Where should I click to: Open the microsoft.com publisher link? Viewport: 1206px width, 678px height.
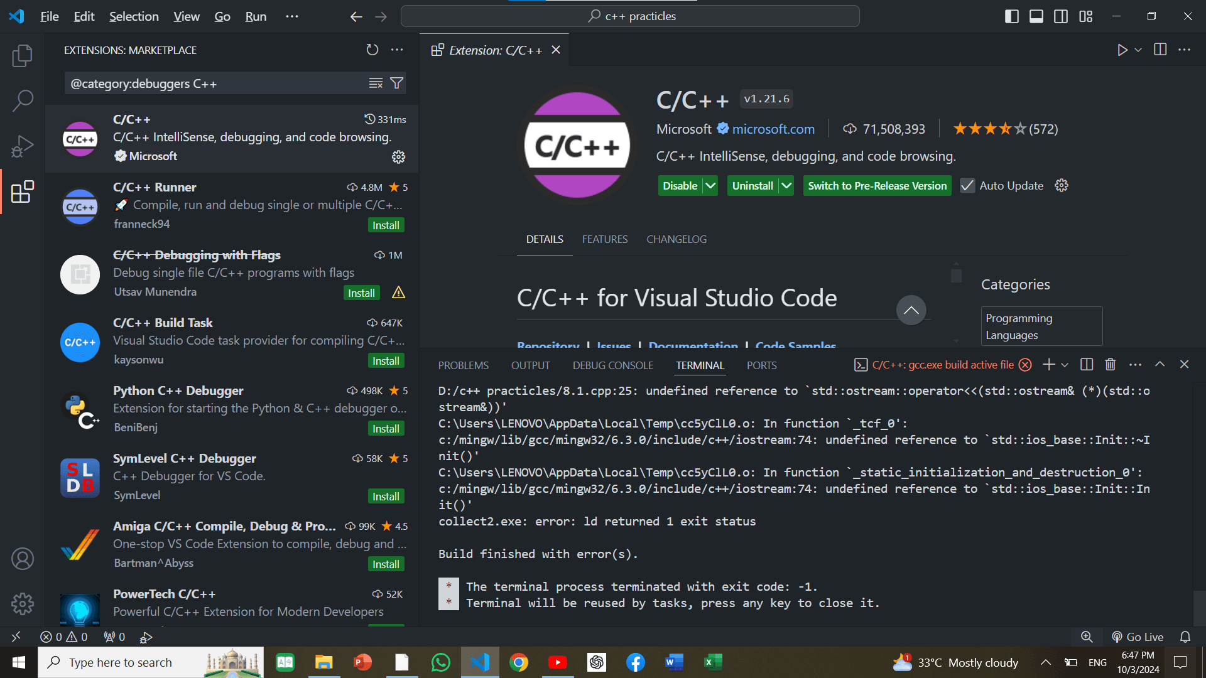click(773, 129)
